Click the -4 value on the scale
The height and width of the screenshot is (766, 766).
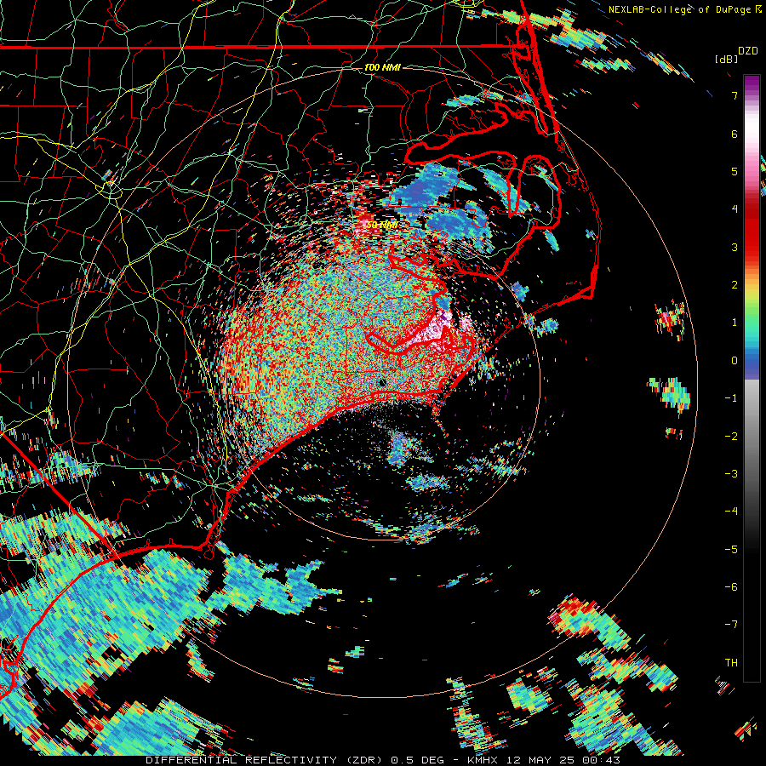tap(731, 512)
